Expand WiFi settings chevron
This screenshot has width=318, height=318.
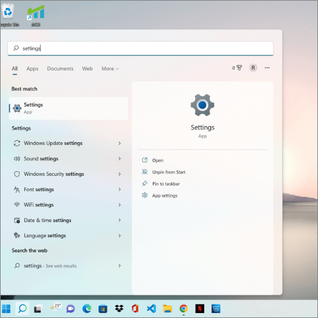(x=119, y=205)
